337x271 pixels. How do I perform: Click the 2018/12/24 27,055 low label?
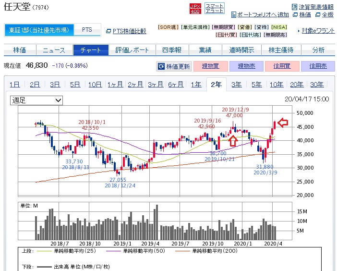(x=120, y=183)
